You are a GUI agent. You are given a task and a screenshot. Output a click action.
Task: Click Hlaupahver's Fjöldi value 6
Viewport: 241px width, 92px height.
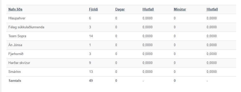pyautogui.click(x=90, y=18)
